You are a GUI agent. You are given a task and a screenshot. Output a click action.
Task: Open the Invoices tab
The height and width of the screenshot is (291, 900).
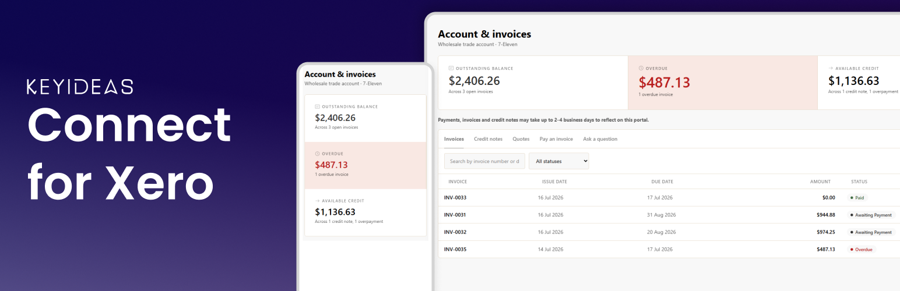[x=453, y=139]
